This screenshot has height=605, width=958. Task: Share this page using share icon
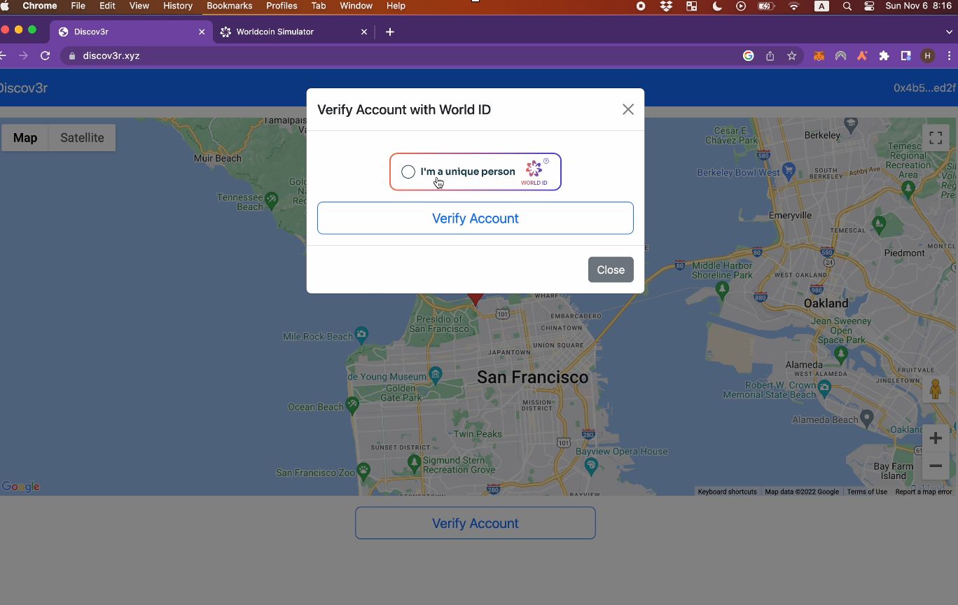point(770,56)
